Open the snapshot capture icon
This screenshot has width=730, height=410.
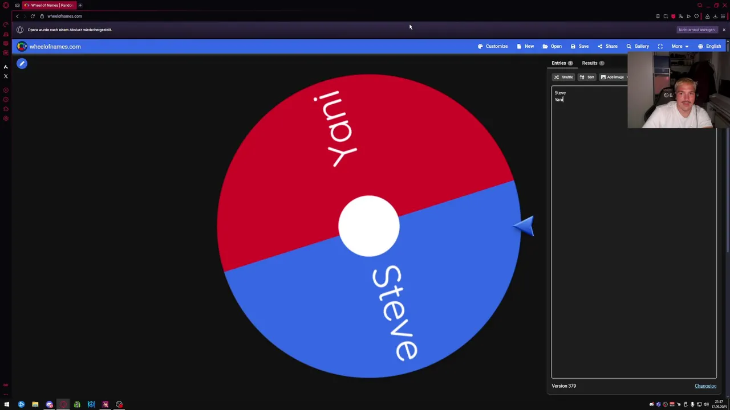(x=666, y=17)
